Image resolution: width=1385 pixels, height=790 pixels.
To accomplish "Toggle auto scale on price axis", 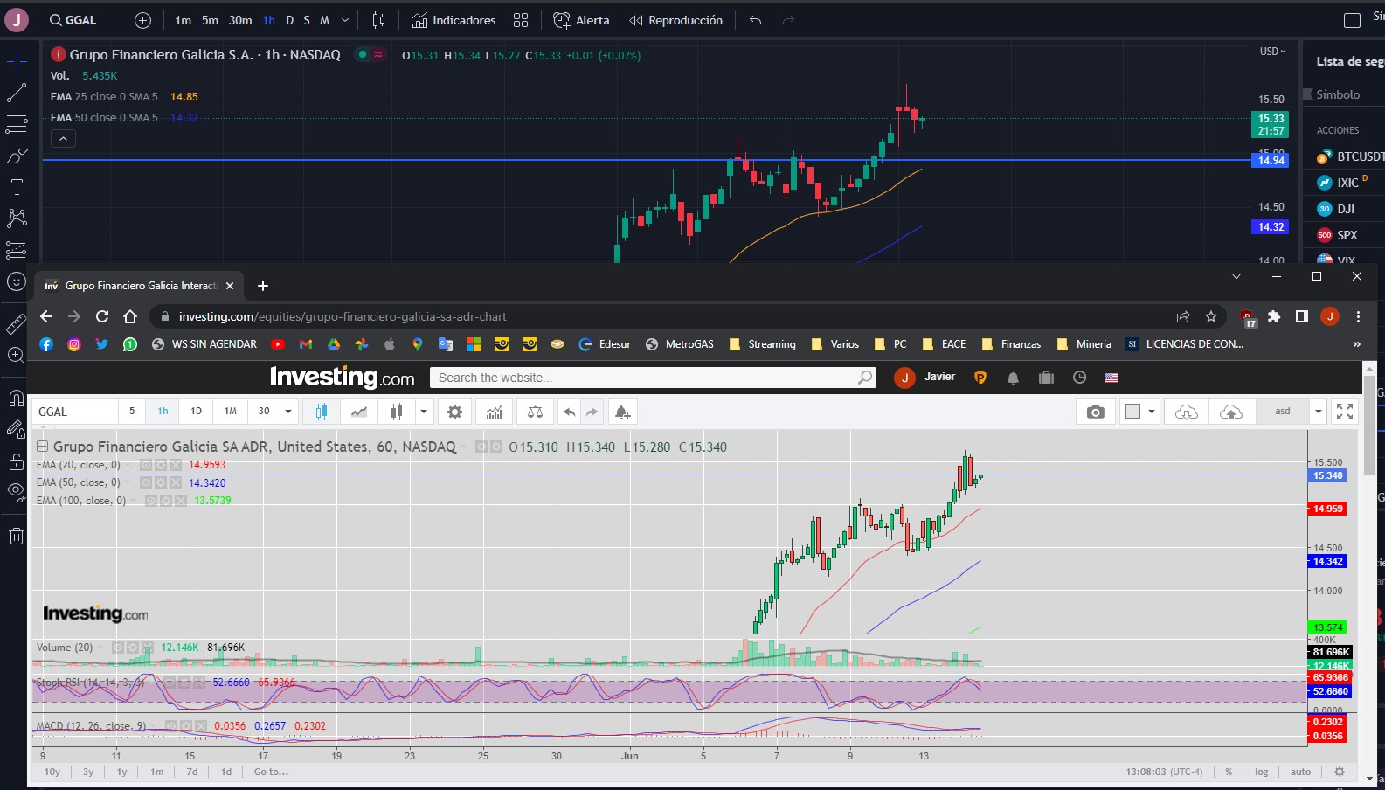I will (x=1300, y=772).
